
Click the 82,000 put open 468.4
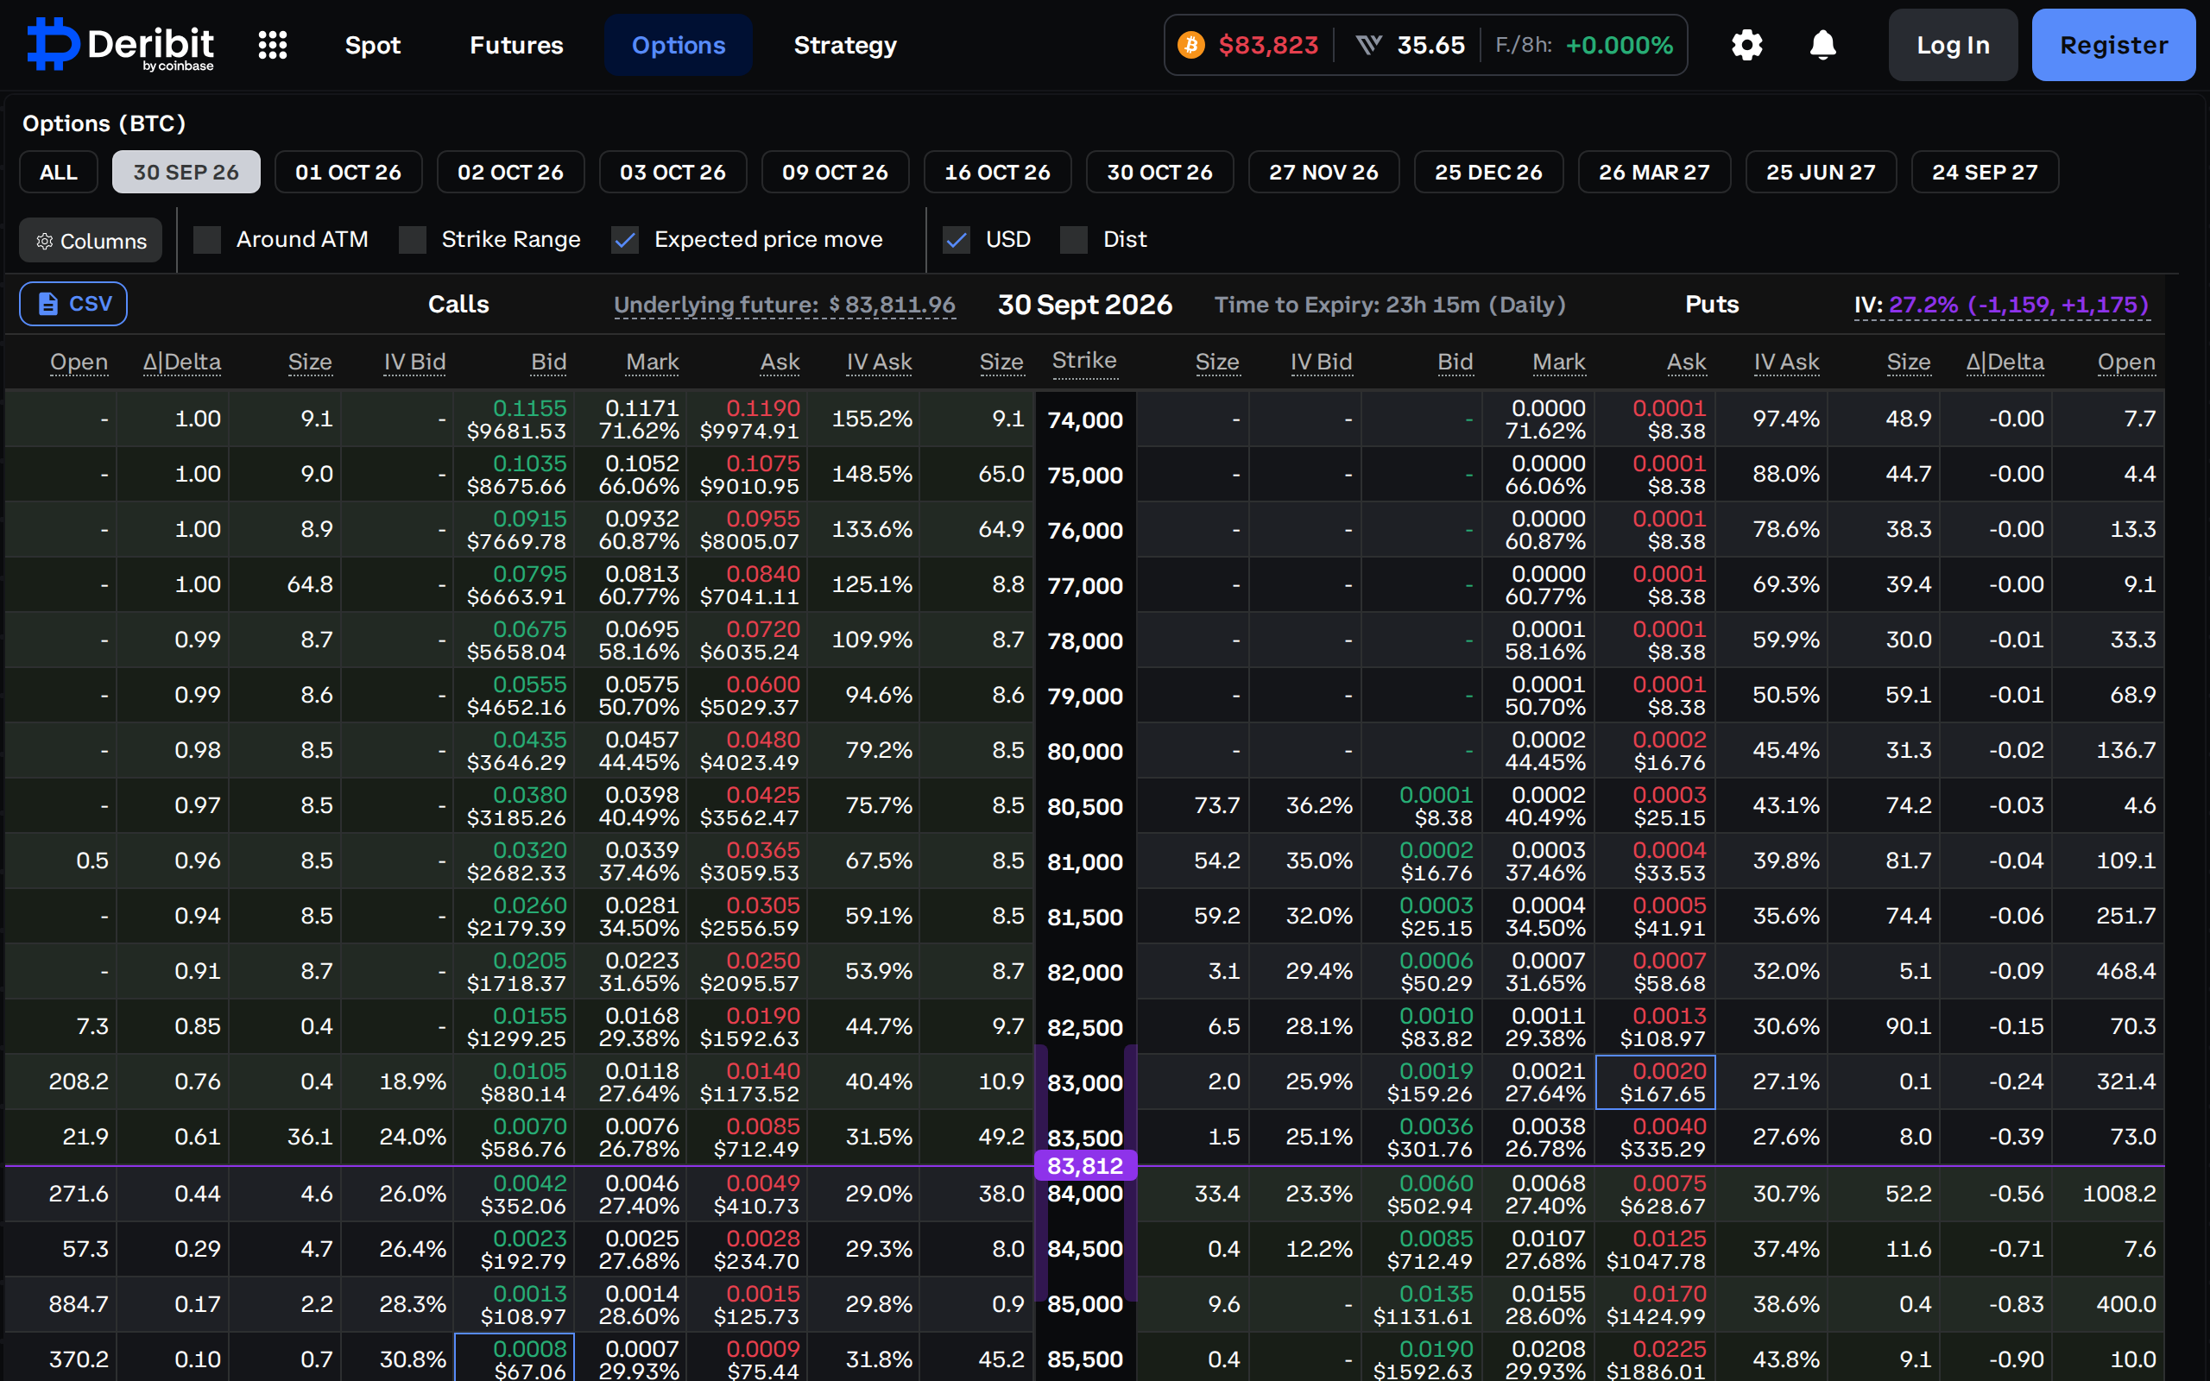2126,971
